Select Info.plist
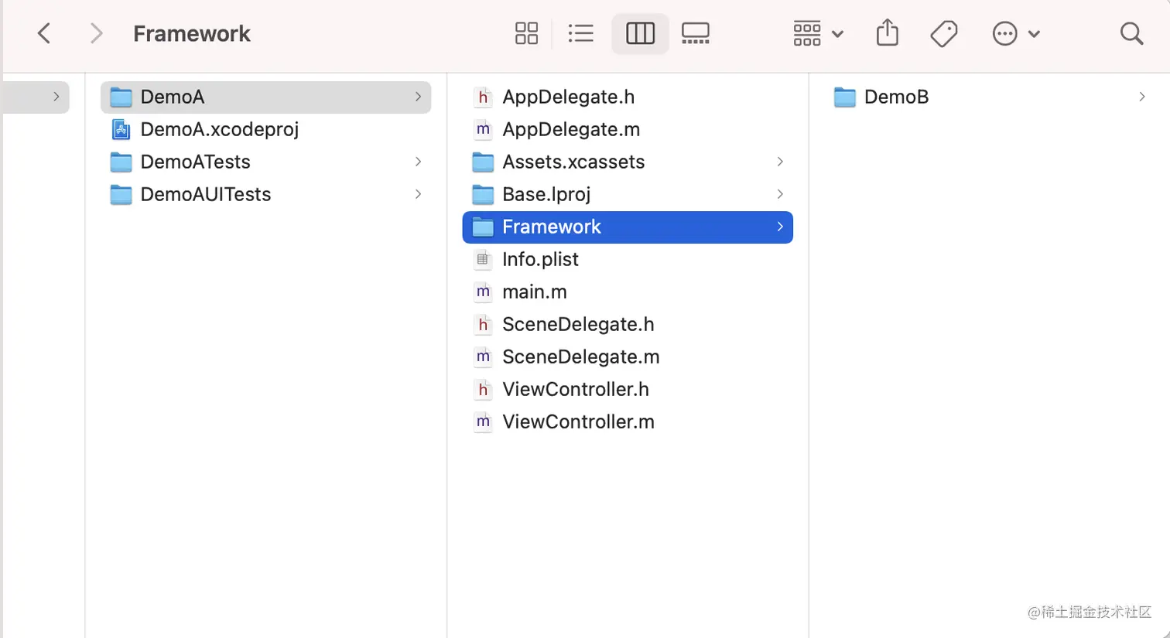 tap(540, 259)
